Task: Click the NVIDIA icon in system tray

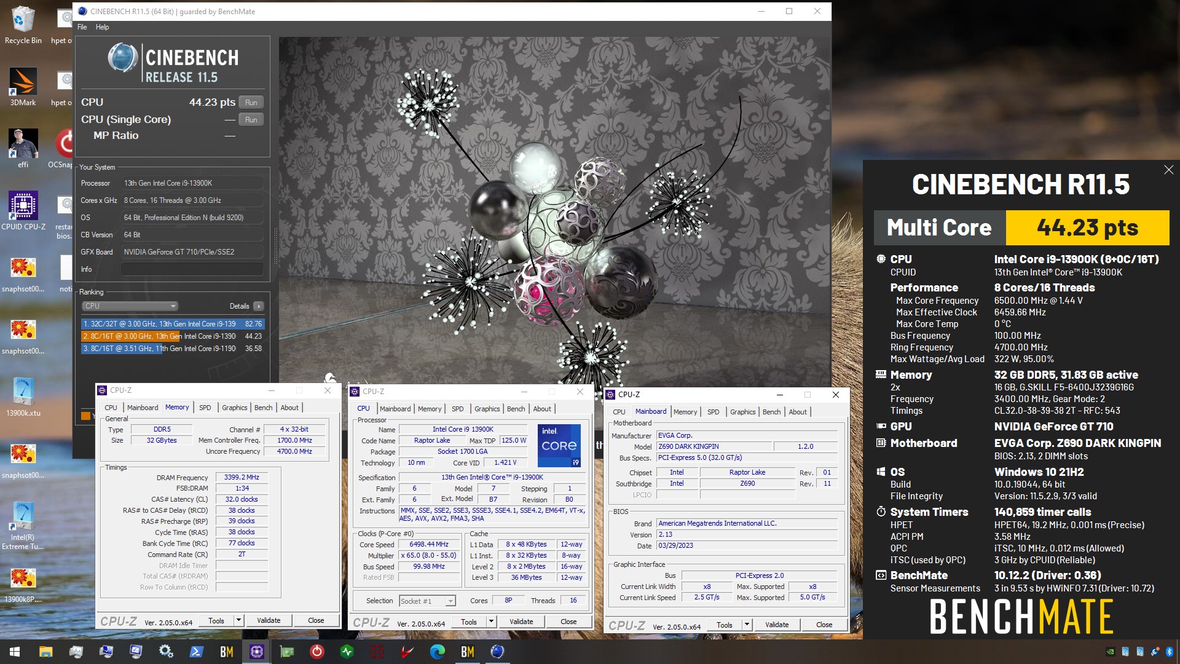Action: 1111,652
